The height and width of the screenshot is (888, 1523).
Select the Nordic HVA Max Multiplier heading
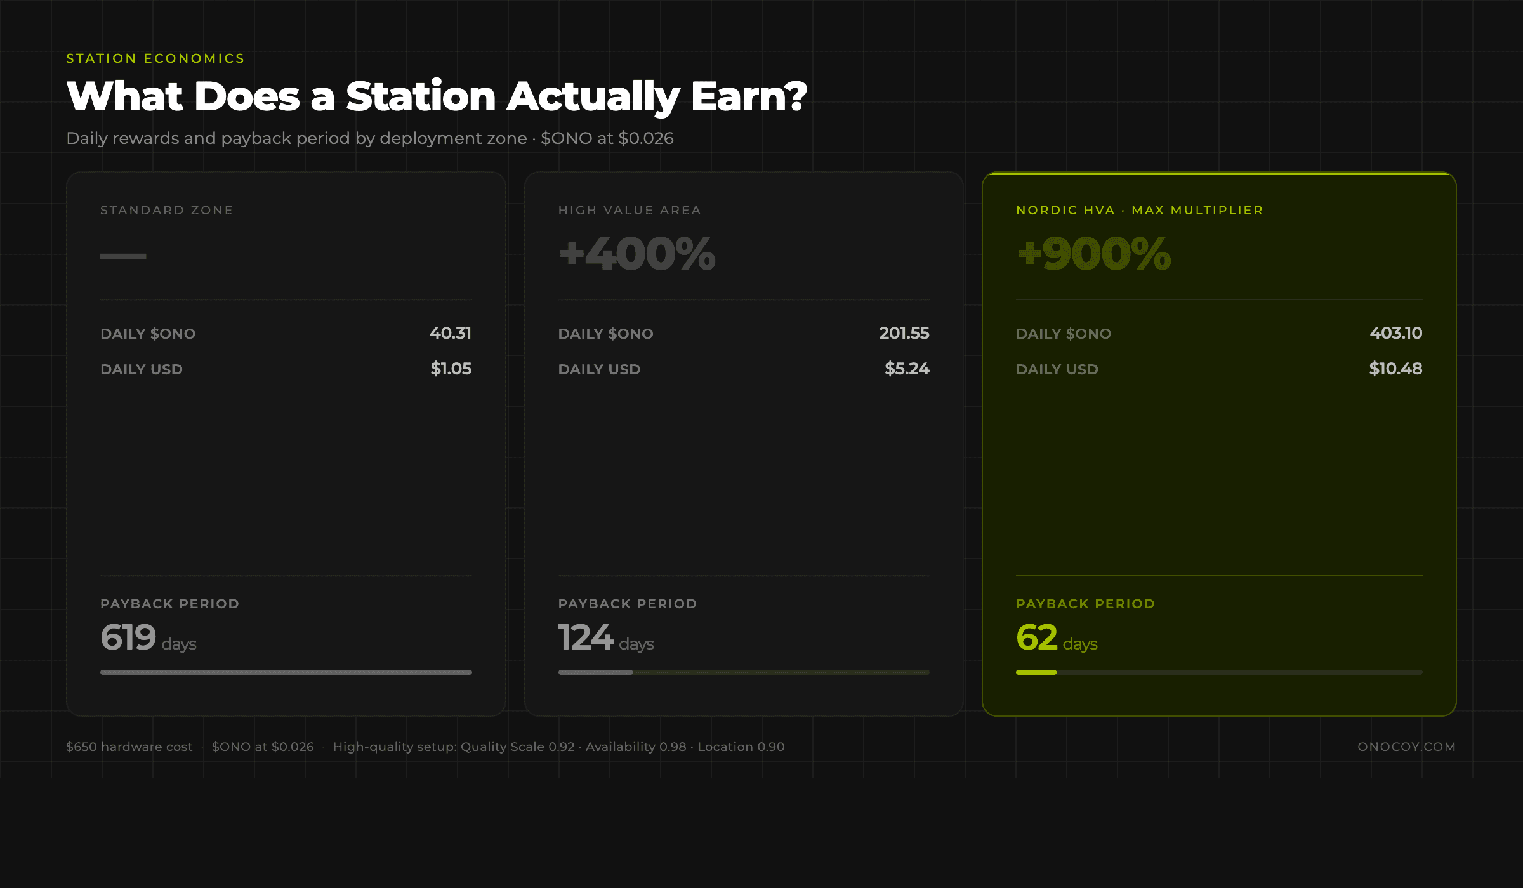1139,210
